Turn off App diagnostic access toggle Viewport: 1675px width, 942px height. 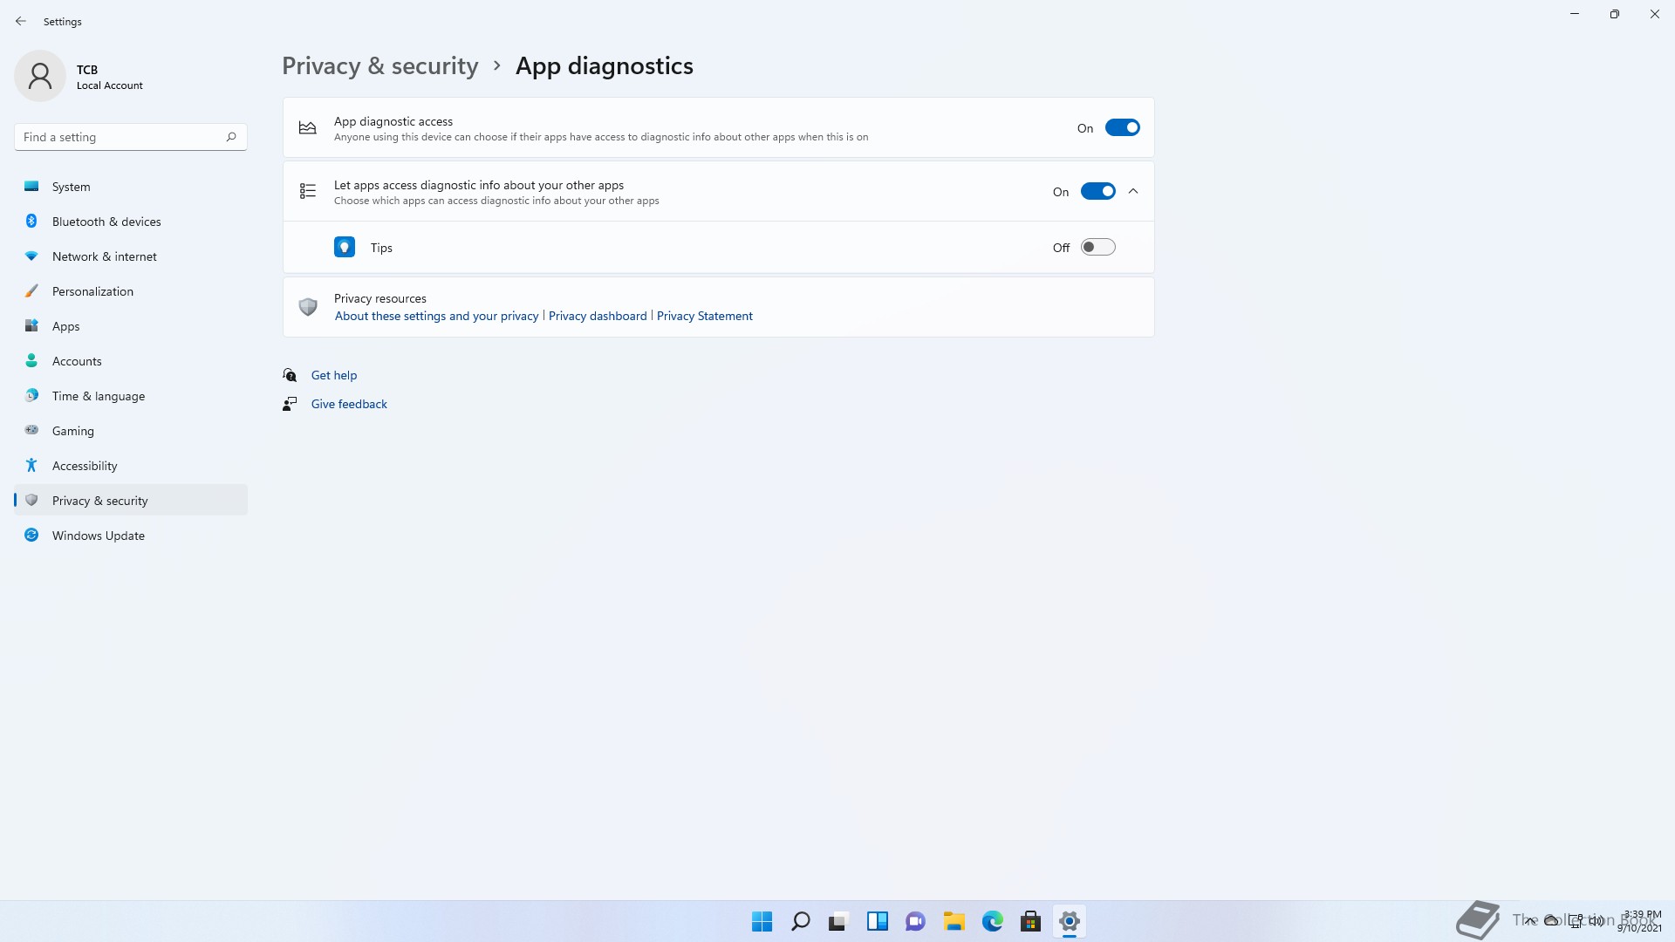click(x=1122, y=127)
